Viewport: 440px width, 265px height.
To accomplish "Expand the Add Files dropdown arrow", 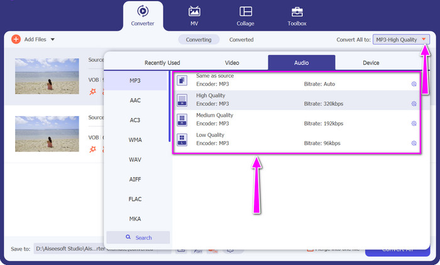I will coord(53,40).
